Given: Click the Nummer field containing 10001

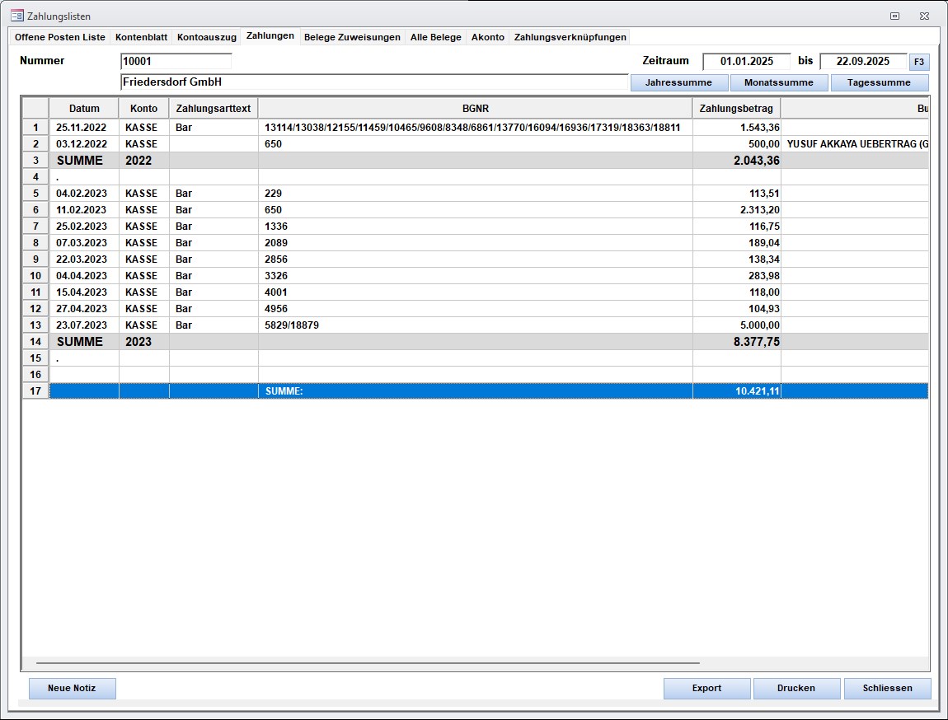Looking at the screenshot, I should pyautogui.click(x=176, y=61).
